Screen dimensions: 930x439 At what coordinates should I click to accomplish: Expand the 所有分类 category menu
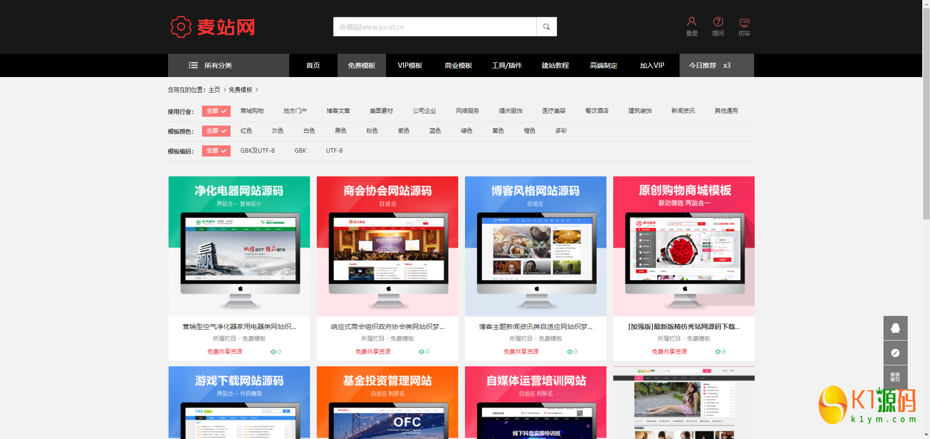click(229, 65)
